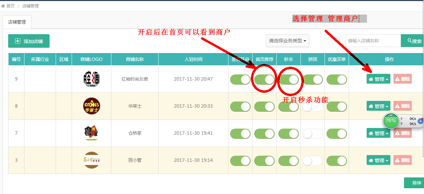The image size is (424, 194).
Task: Click the green 76% circle widget
Action: tap(391, 121)
